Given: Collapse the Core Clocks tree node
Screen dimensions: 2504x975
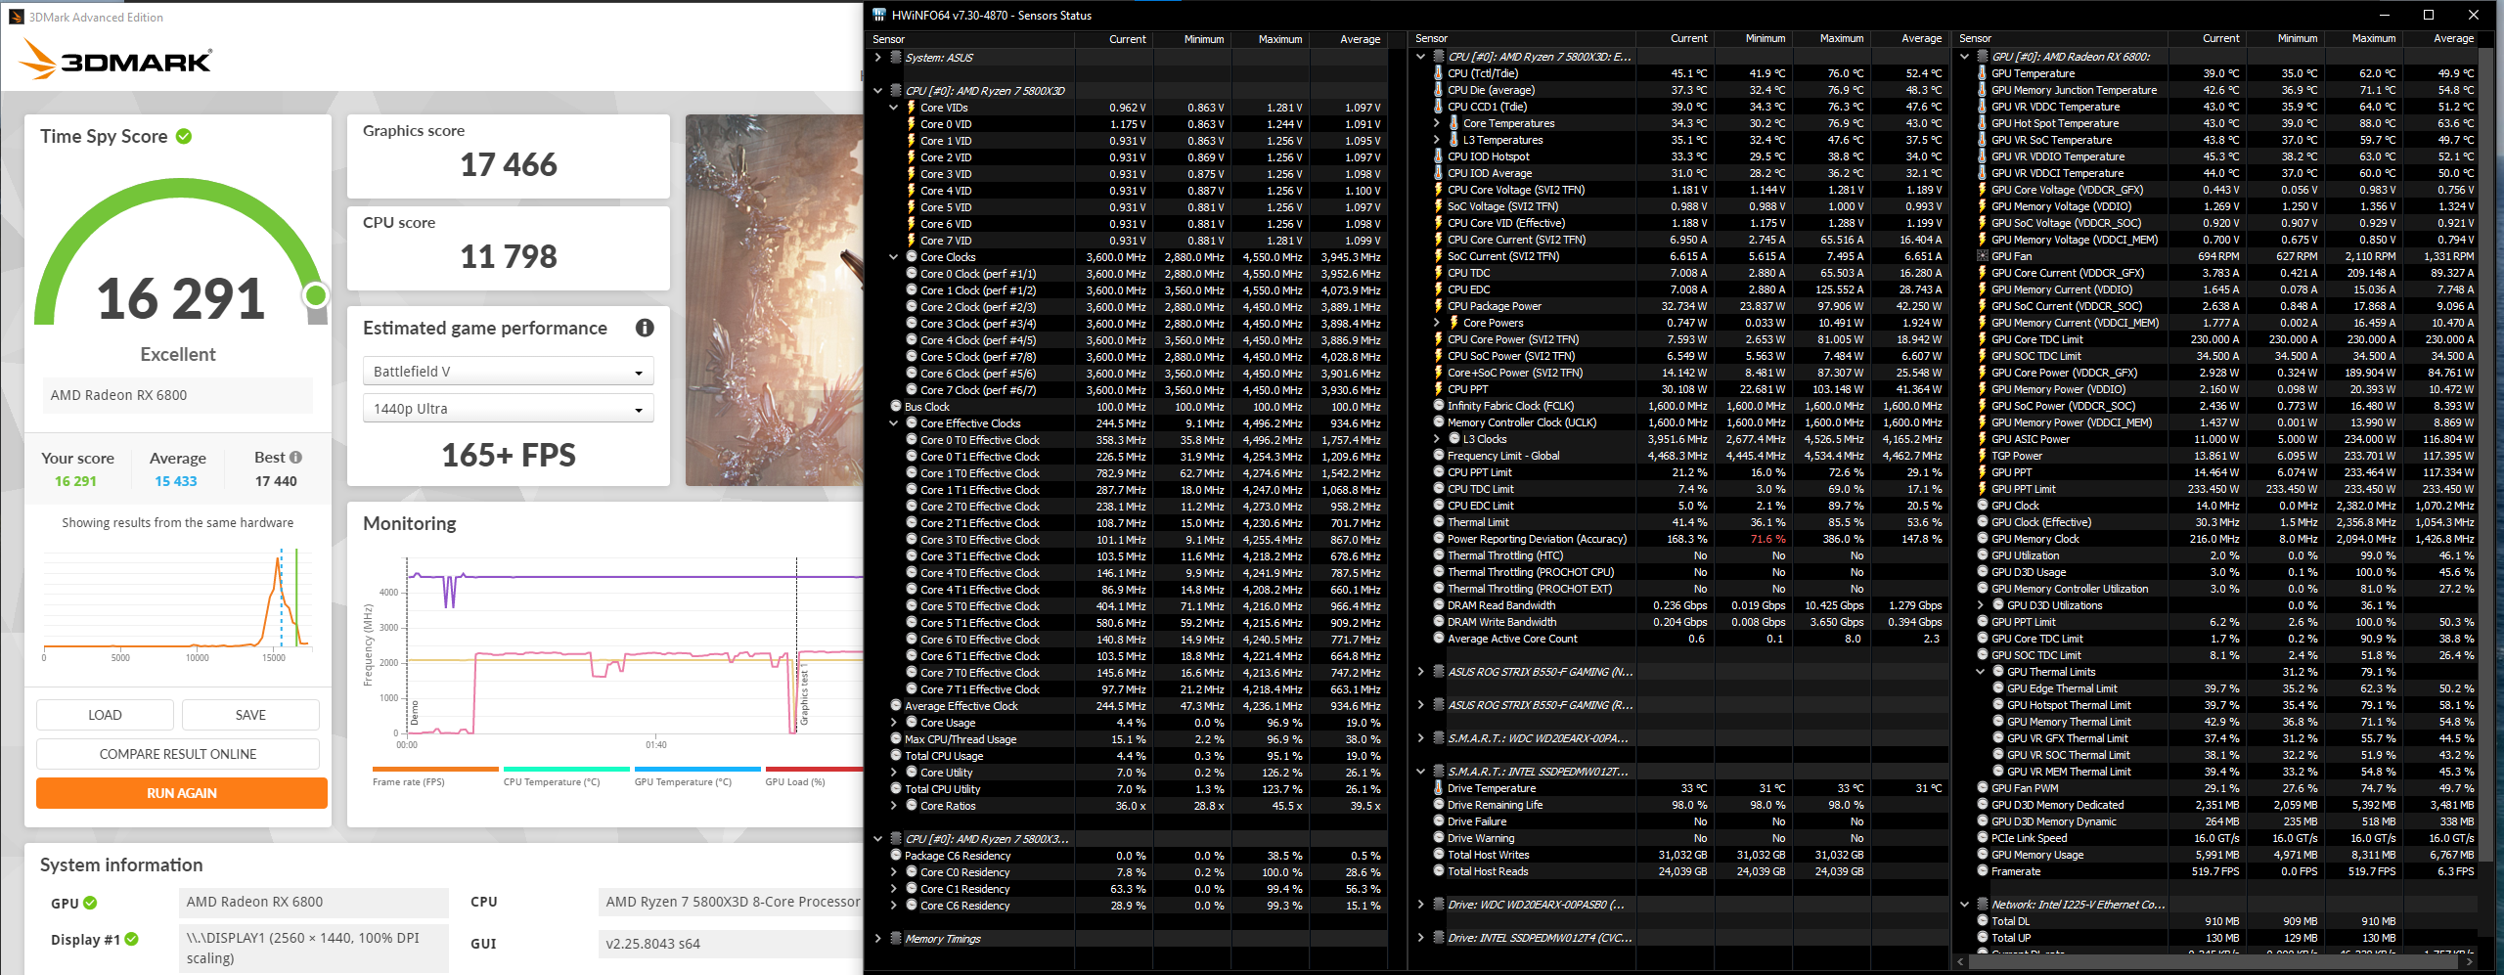Looking at the screenshot, I should point(894,257).
